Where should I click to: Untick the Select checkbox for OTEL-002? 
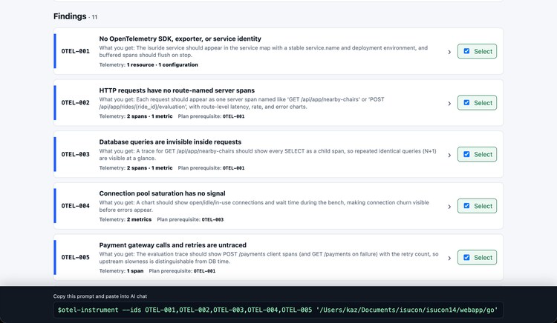tap(466, 103)
